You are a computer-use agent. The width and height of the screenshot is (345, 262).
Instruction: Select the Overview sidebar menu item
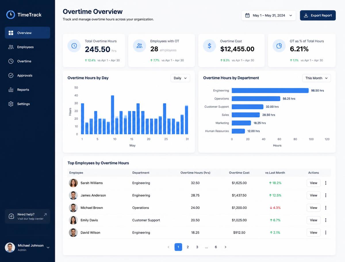pos(28,33)
